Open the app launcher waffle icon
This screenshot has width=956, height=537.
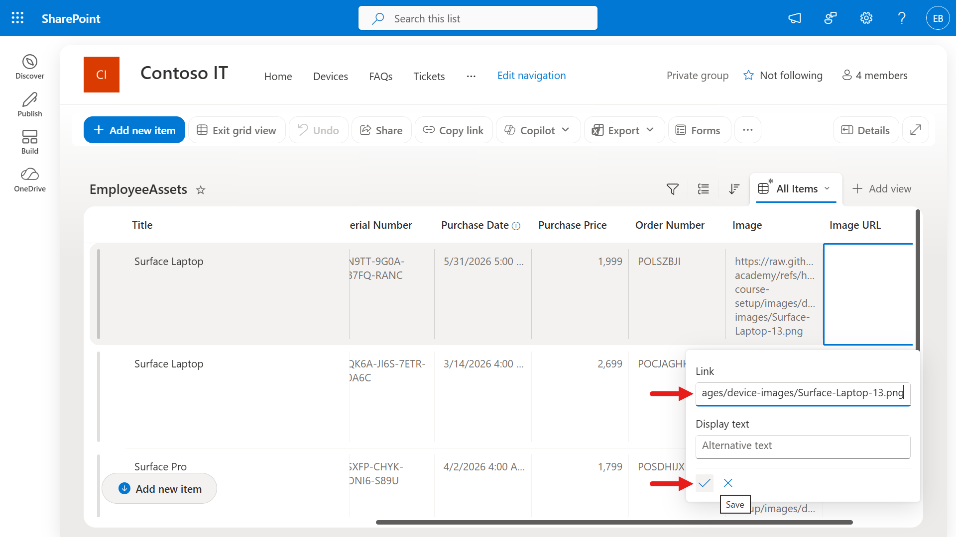[x=17, y=18]
